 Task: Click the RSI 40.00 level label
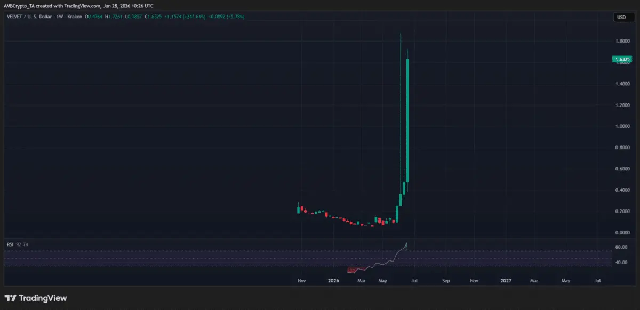(x=621, y=262)
